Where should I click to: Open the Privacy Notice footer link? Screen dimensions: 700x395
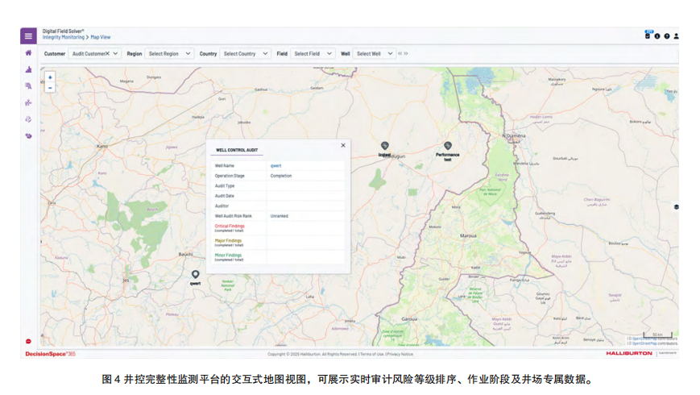(400, 354)
